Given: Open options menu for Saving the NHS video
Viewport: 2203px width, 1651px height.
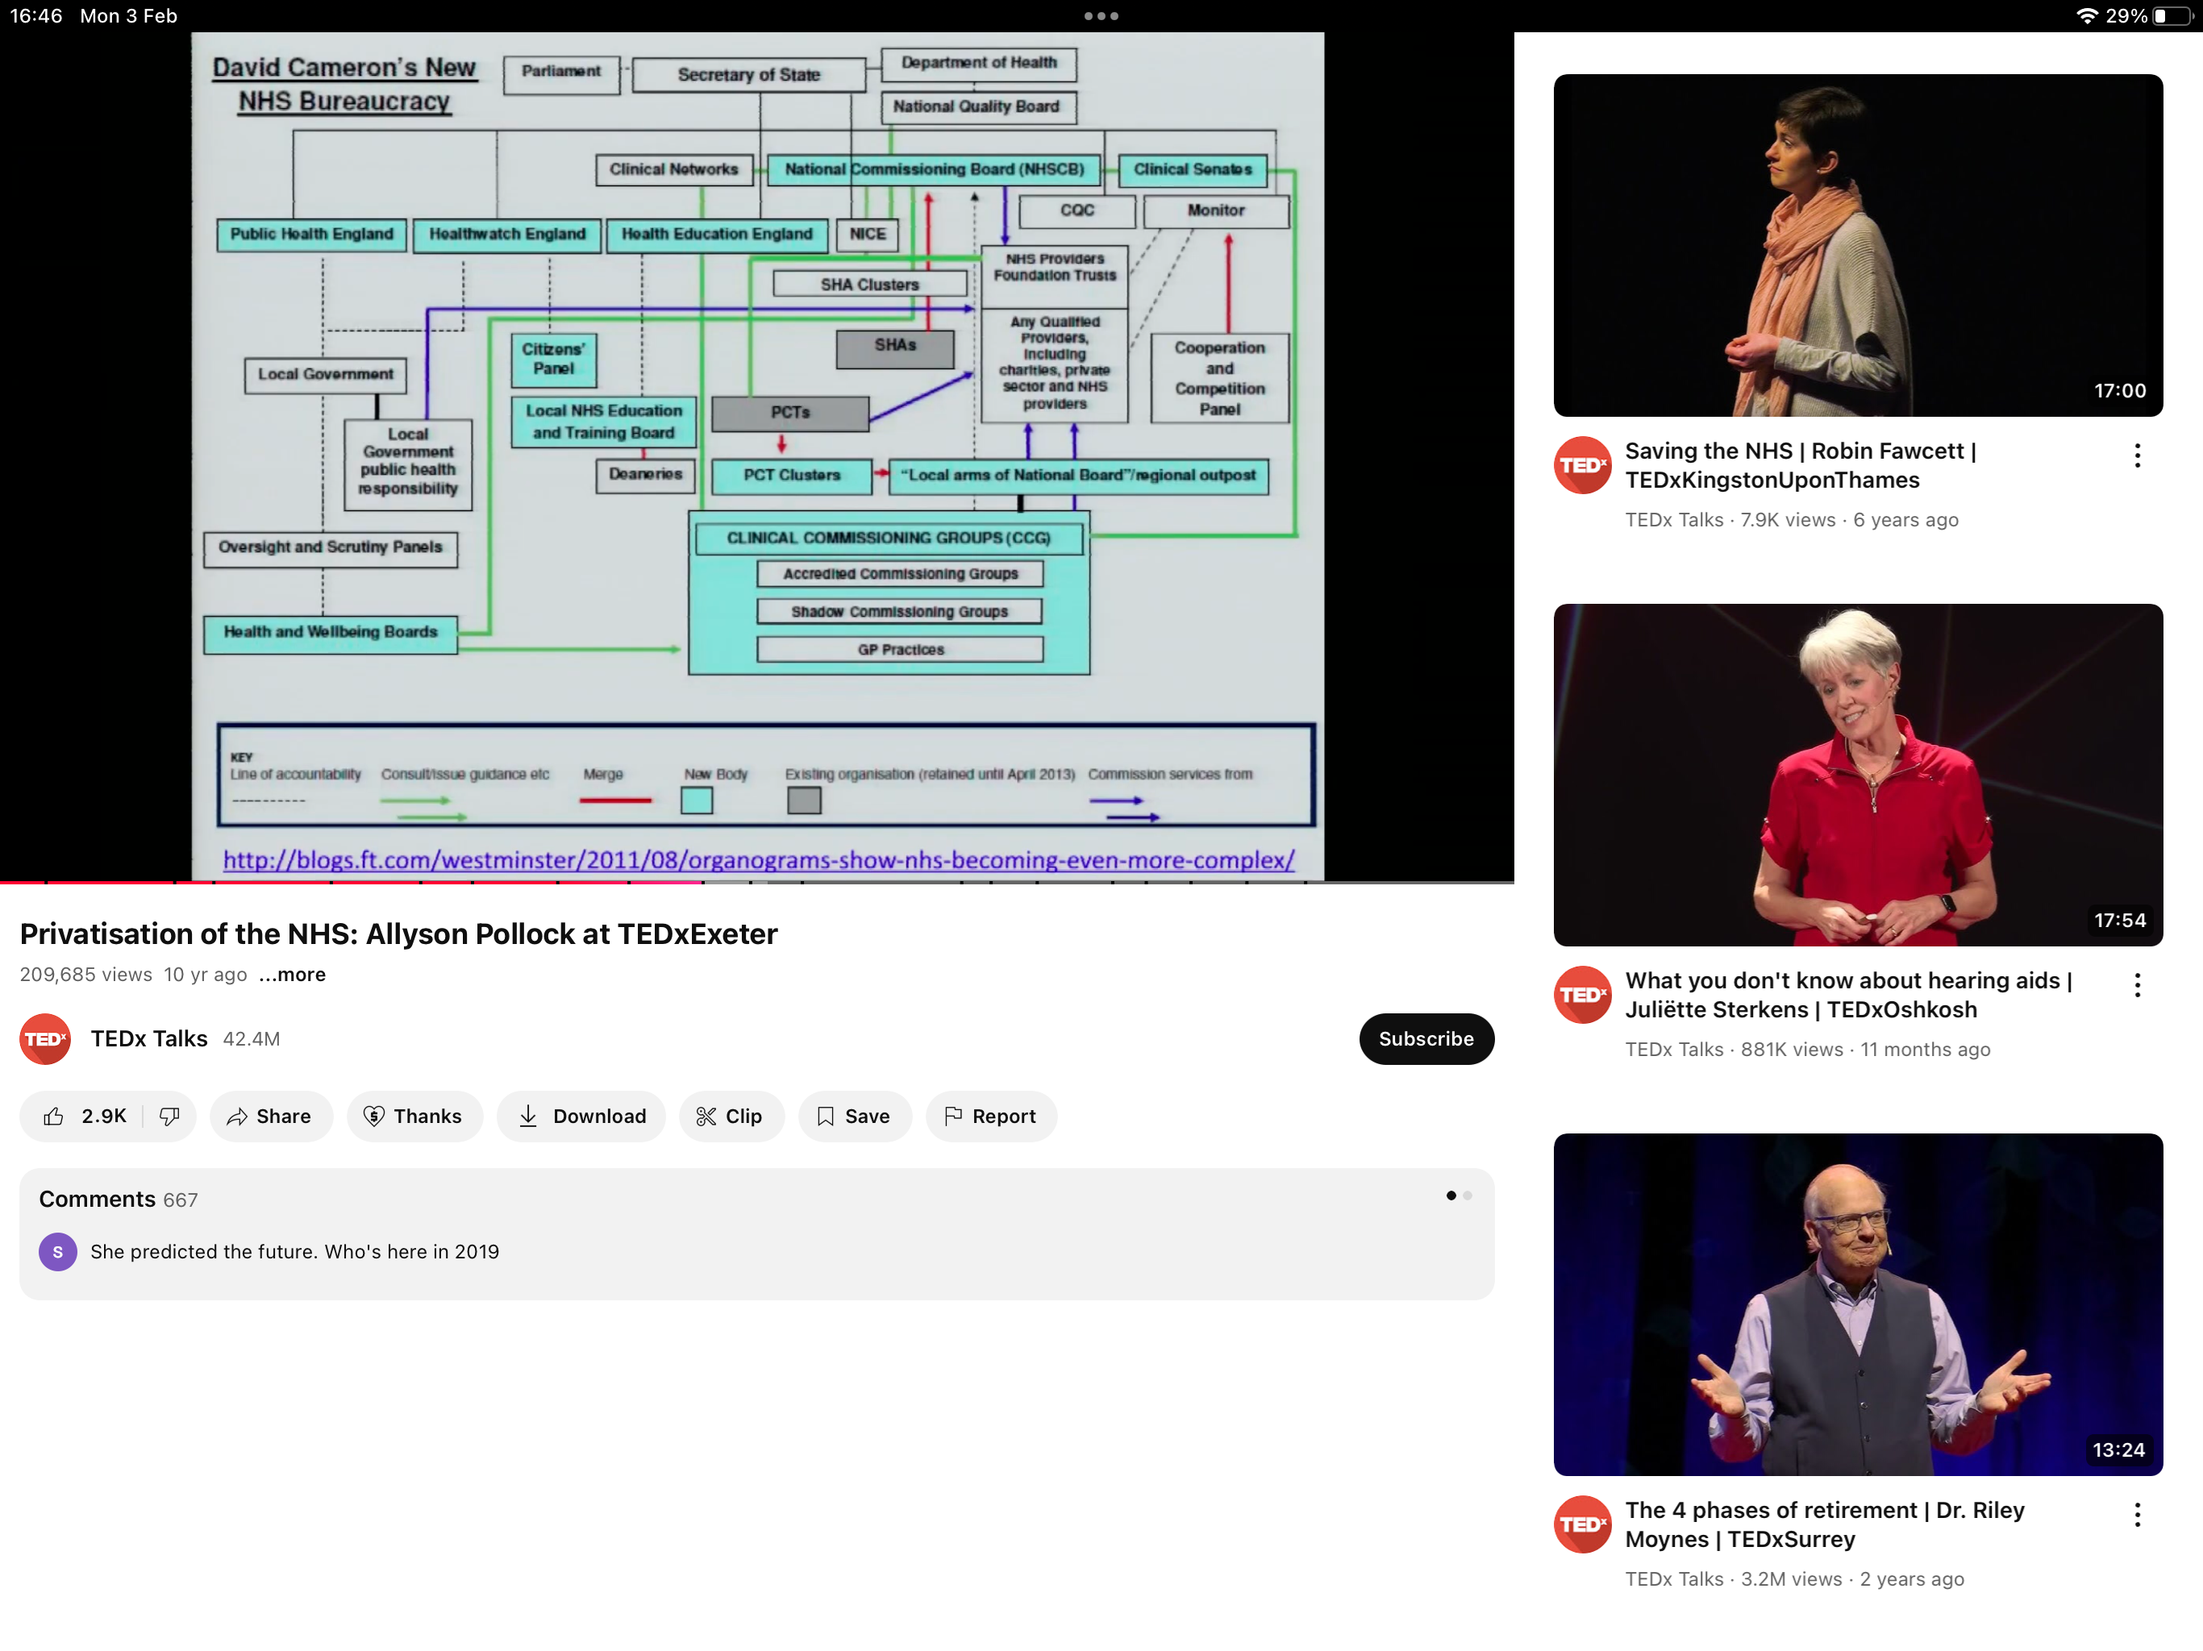Looking at the screenshot, I should click(x=2137, y=456).
